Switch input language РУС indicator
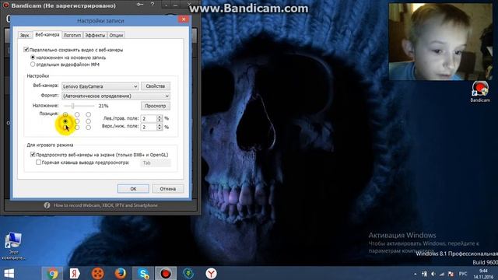 pyautogui.click(x=463, y=274)
